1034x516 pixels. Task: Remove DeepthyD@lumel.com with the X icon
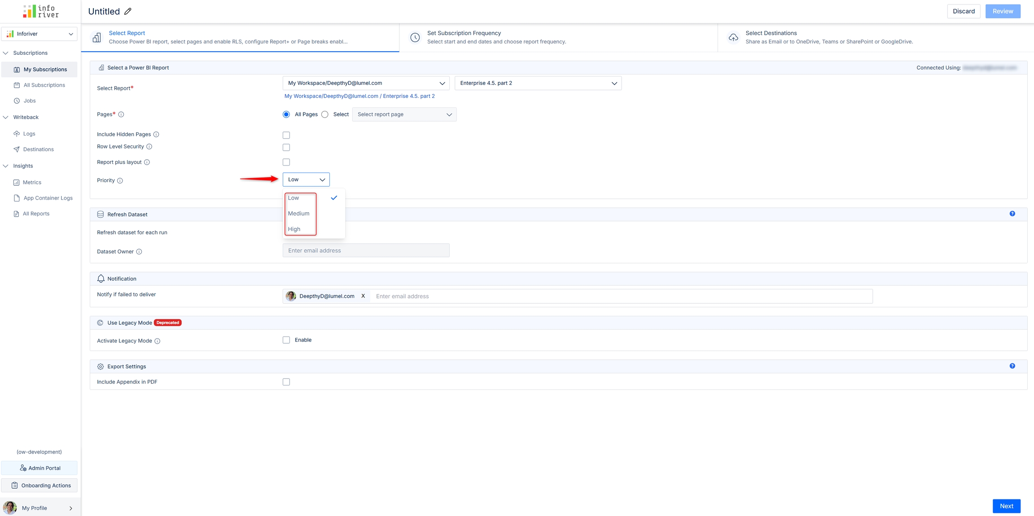tap(363, 296)
